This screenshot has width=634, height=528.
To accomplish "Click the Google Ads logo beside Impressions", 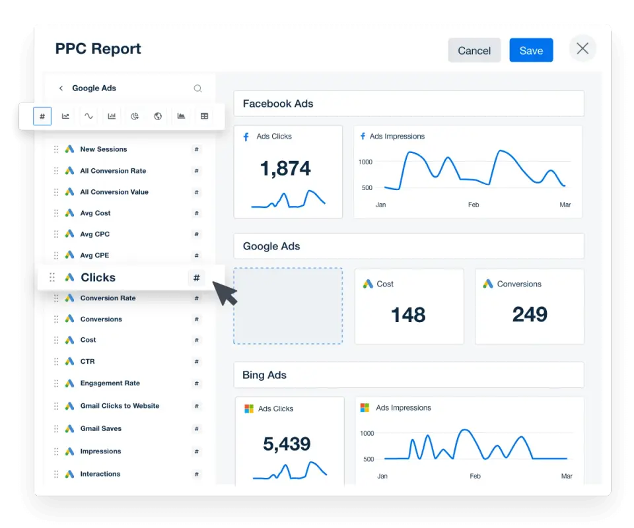I will tap(69, 451).
